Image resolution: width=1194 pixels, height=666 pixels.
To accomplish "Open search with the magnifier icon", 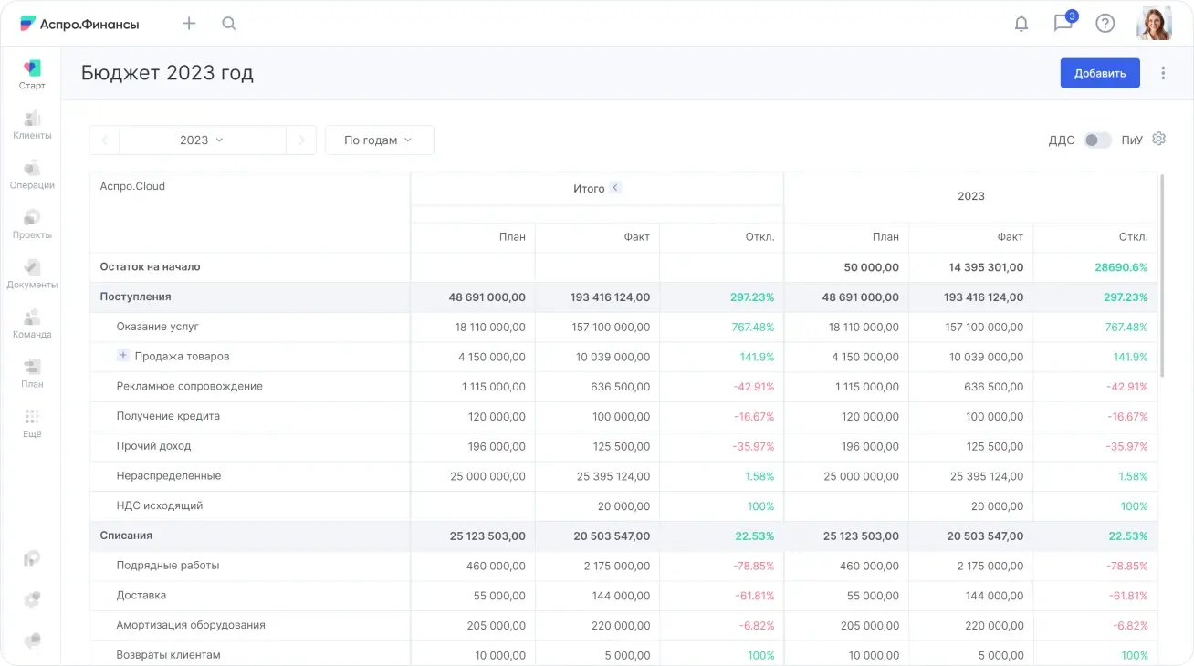I will [229, 24].
